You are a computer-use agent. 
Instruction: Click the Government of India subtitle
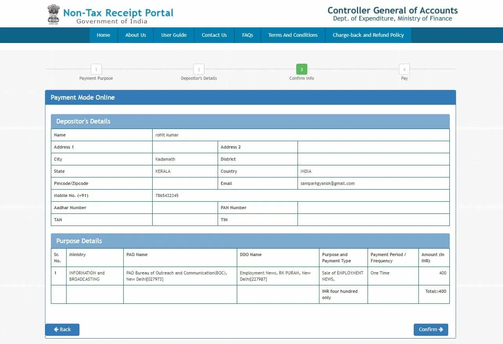(112, 21)
